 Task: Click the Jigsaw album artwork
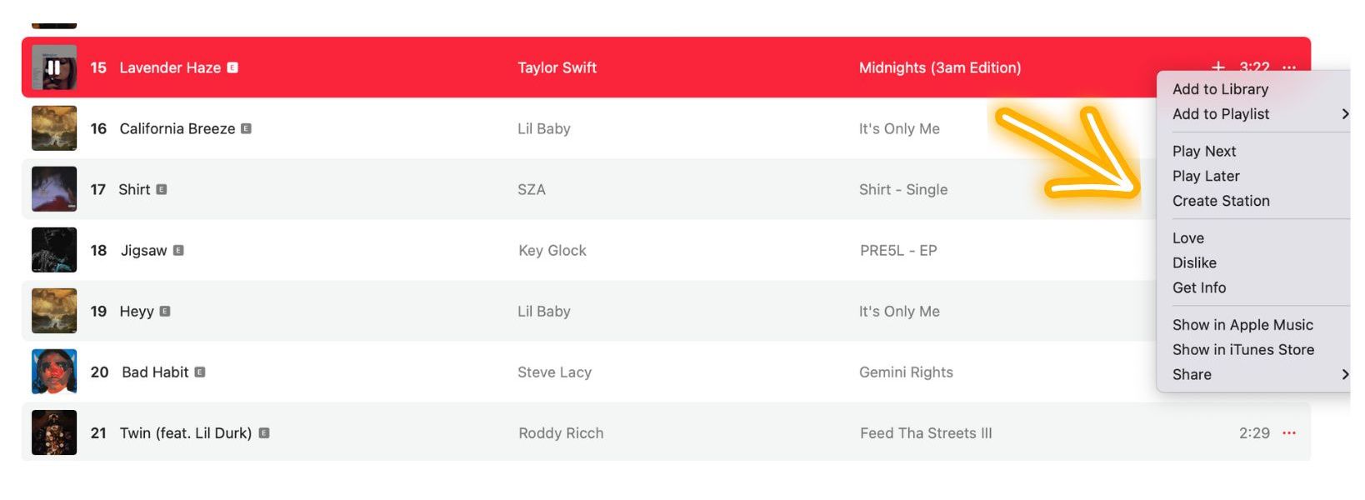[54, 250]
